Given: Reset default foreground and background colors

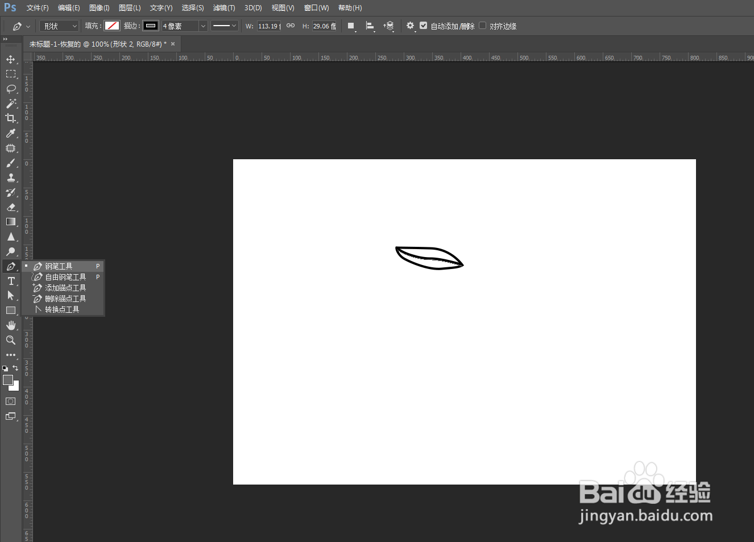Looking at the screenshot, I should tap(5, 369).
